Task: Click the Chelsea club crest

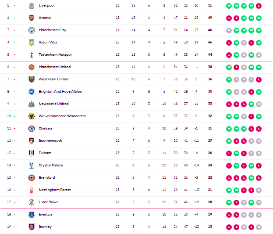Action: click(x=32, y=129)
